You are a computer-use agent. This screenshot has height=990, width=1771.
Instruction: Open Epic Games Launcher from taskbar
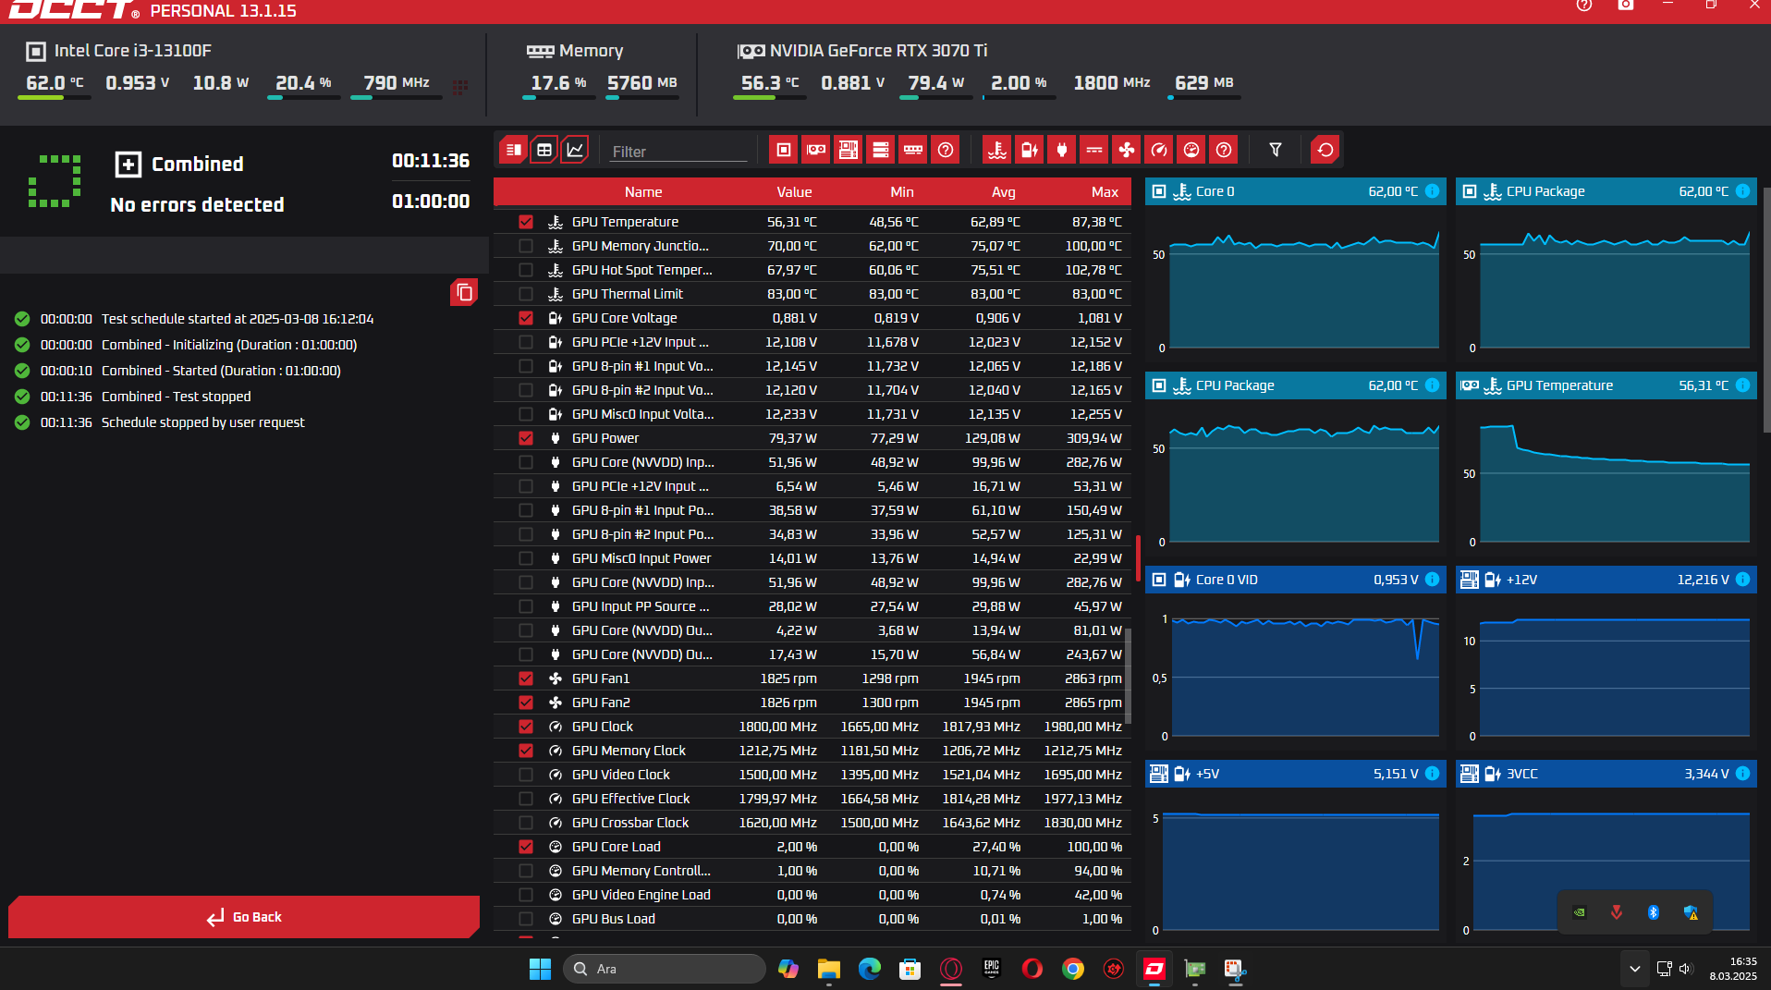[991, 969]
